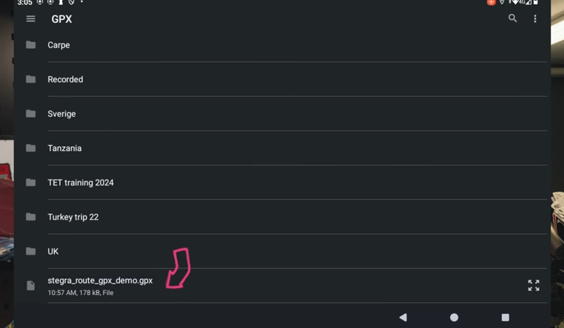Click the Carpe folder icon
This screenshot has height=328, width=564.
click(x=31, y=45)
